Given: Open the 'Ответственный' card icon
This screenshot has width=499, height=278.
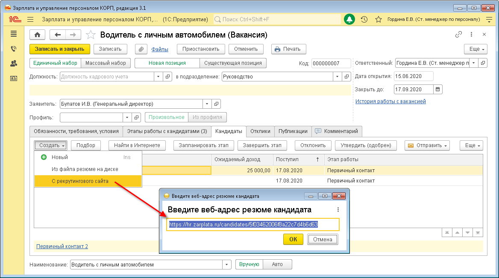Looking at the screenshot, I should (483, 63).
